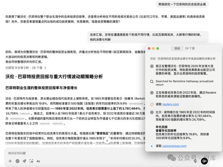The width and height of the screenshot is (223, 167).
Task: Click the scroll-to-bottom arrow button
Action: (x=107, y=141)
